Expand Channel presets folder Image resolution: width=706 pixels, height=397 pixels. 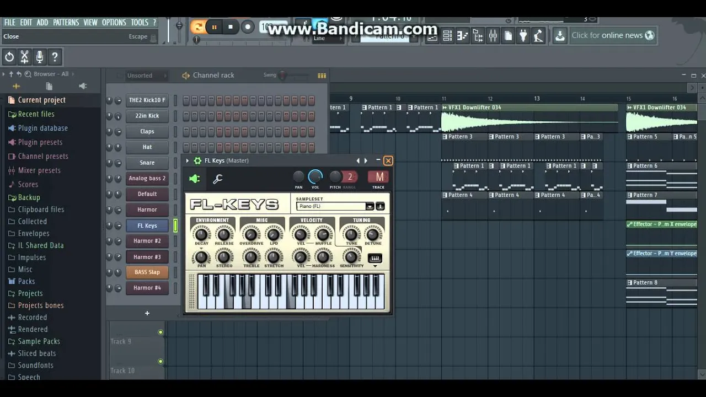43,156
